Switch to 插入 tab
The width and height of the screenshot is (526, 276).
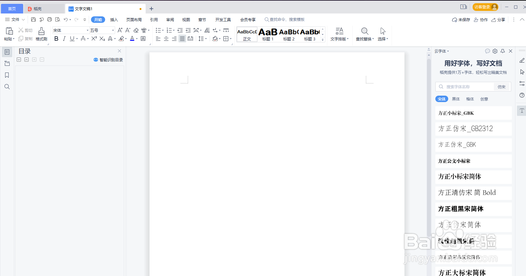coord(114,20)
